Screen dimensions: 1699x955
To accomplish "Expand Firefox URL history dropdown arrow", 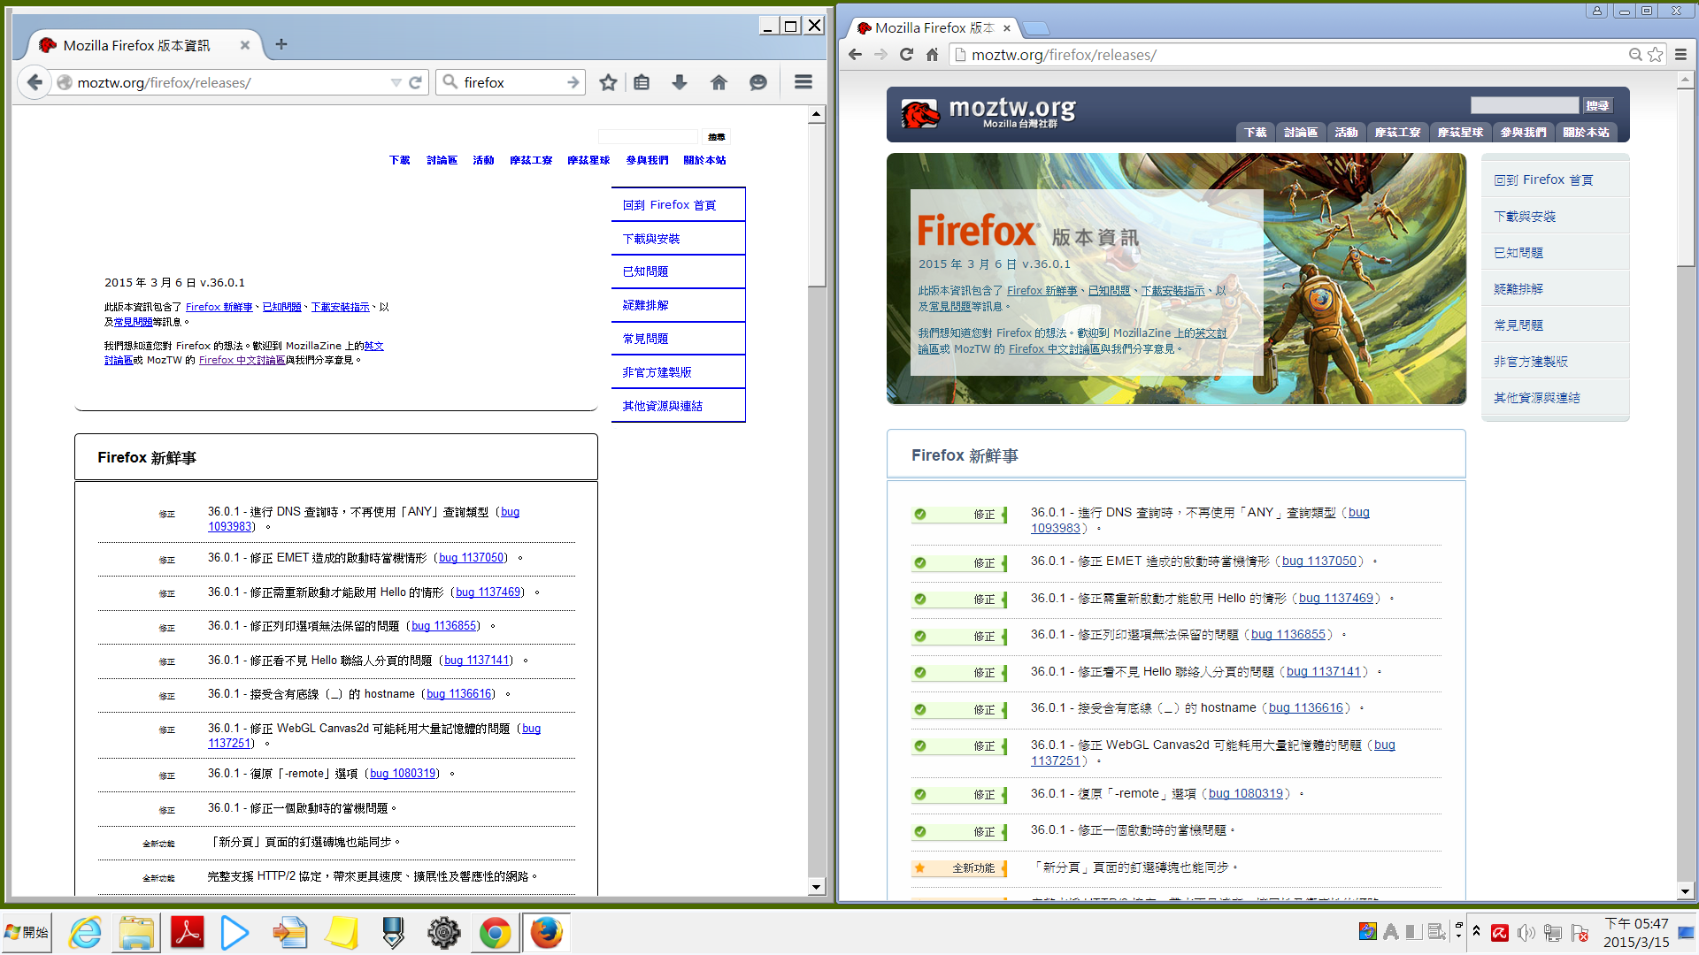I will [x=396, y=82].
